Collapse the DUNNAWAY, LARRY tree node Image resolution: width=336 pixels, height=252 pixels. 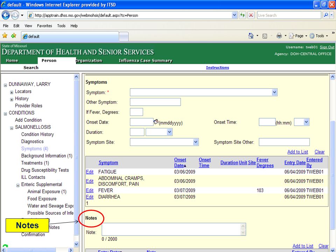[x=5, y=85]
